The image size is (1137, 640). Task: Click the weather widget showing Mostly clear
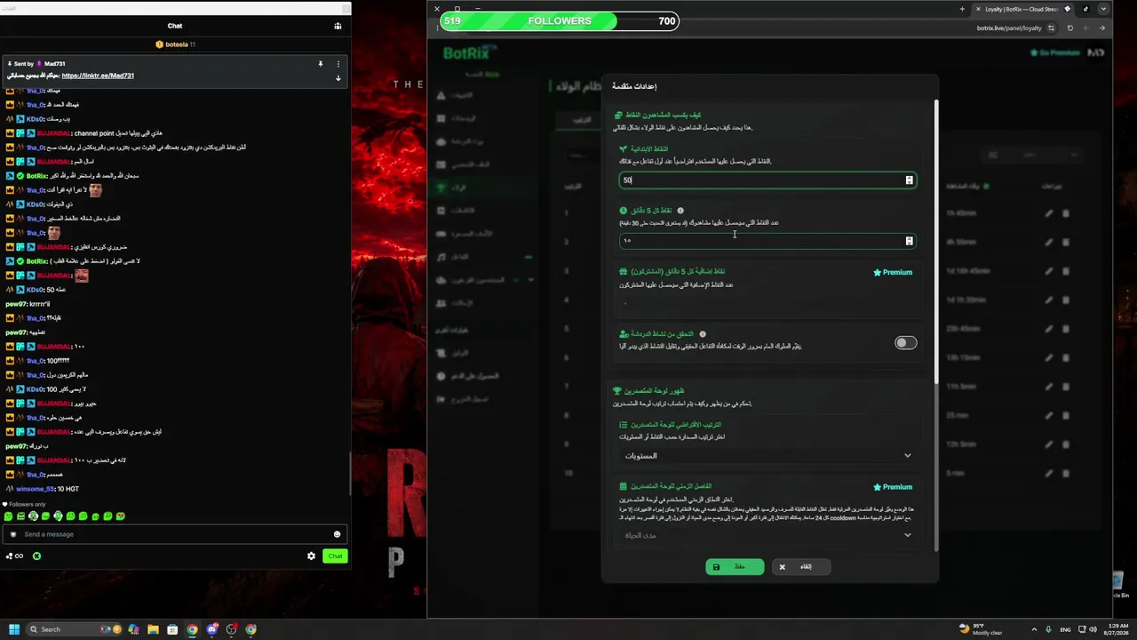coord(981,629)
